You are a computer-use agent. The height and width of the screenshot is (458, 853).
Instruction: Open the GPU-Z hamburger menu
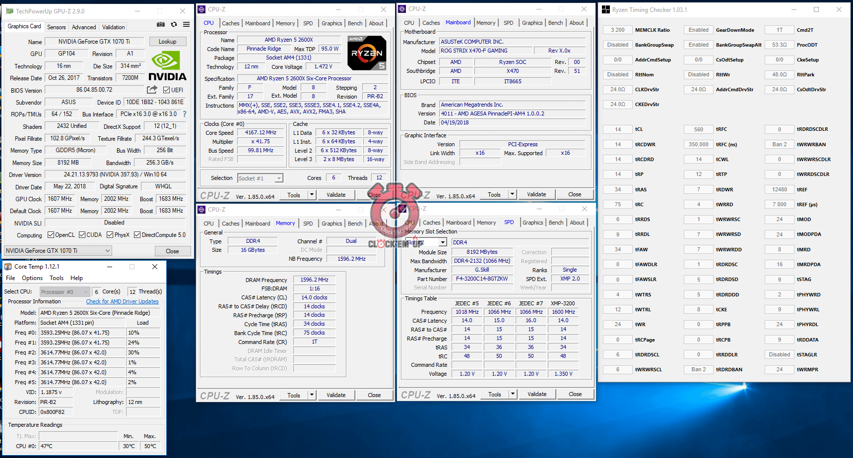[x=186, y=24]
